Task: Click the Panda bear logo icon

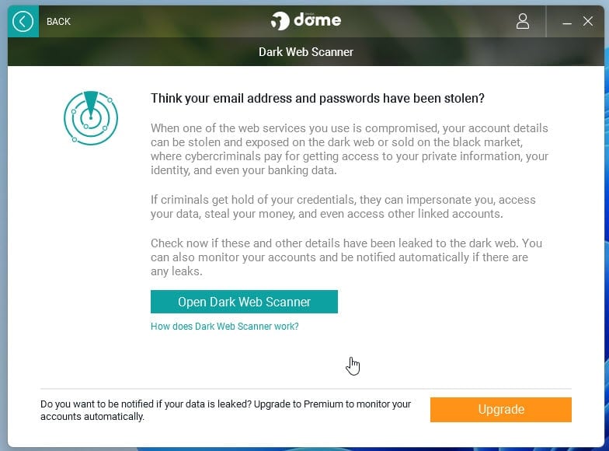Action: pos(280,20)
